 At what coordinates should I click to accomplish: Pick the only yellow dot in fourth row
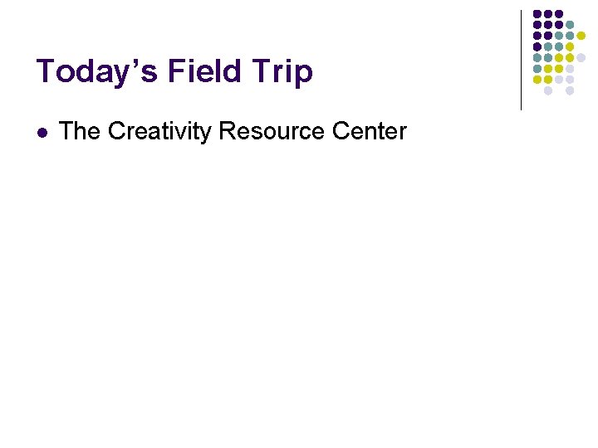pyautogui.click(x=570, y=46)
